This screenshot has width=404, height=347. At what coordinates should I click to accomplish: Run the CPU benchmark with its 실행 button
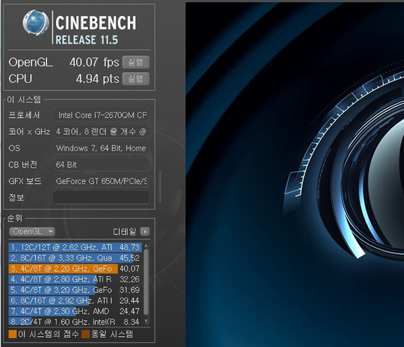[x=136, y=79]
